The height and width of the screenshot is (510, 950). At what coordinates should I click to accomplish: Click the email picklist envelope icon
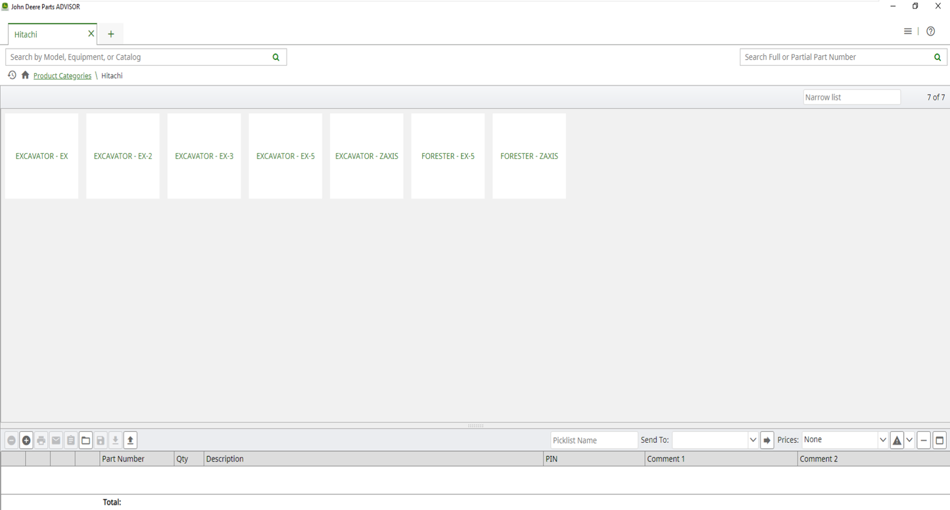coord(56,440)
